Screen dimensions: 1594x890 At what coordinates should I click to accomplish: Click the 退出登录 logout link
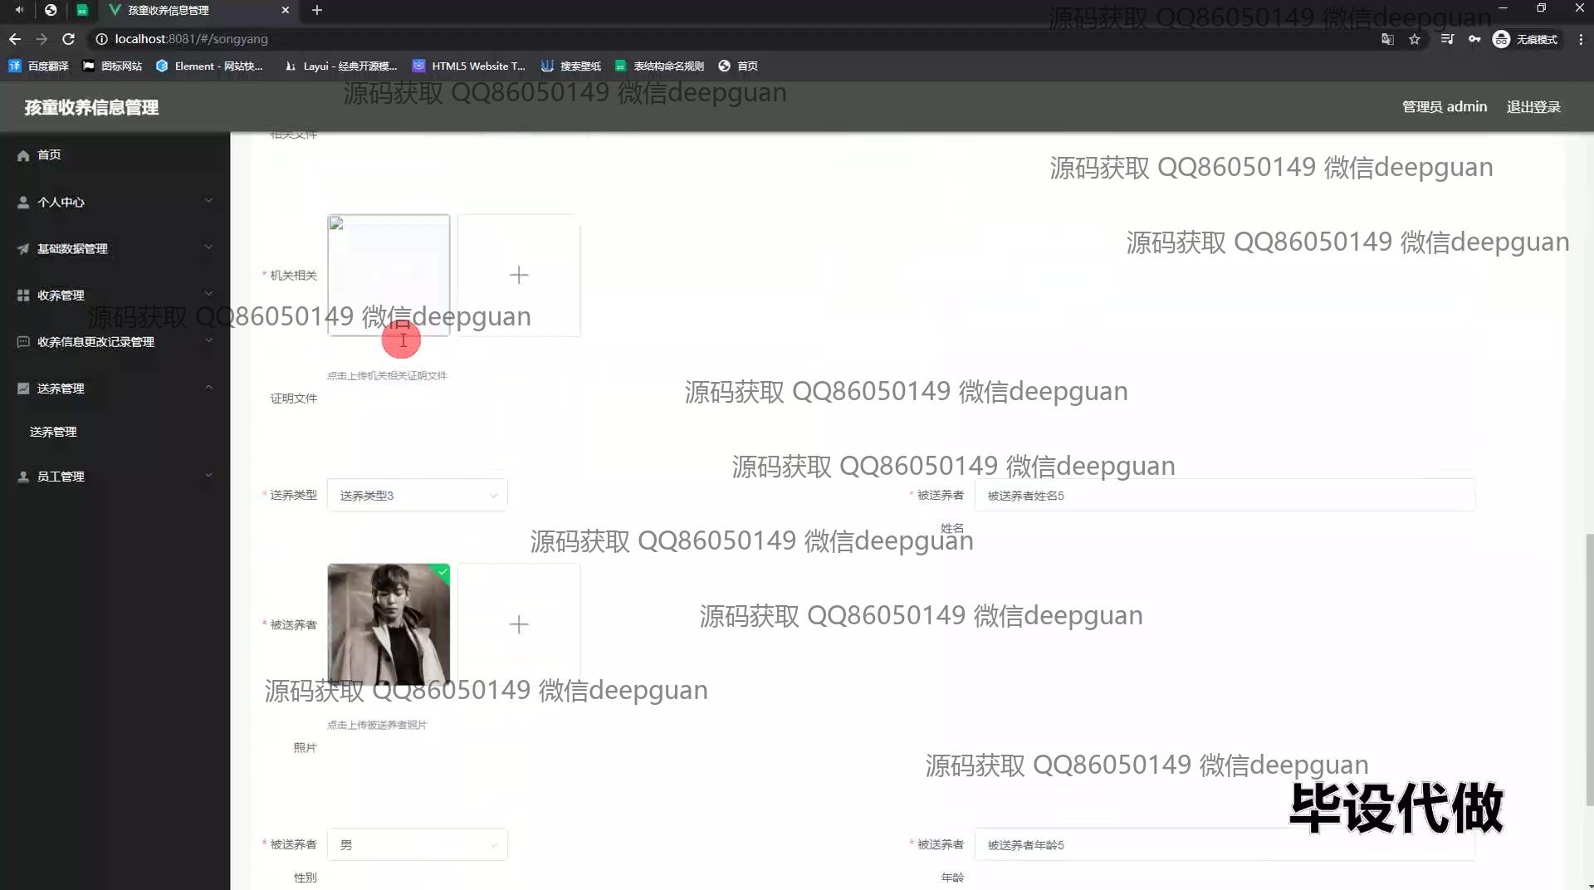click(x=1533, y=107)
